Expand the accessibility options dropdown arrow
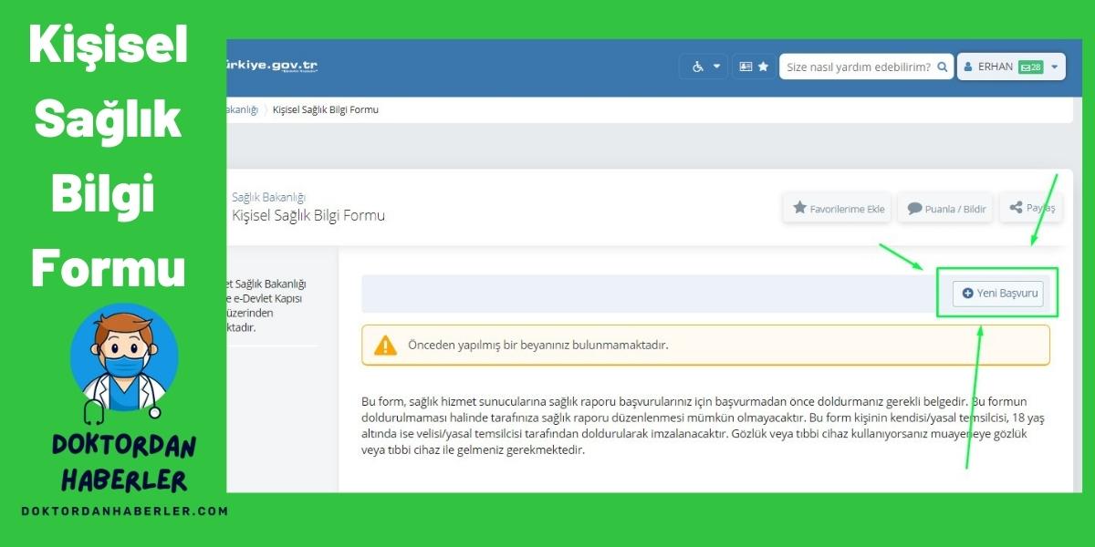Screen dimensions: 1095x547 [716, 67]
